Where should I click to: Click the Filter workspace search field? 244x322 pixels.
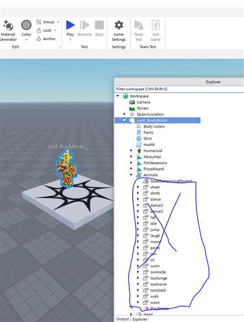pyautogui.click(x=179, y=89)
